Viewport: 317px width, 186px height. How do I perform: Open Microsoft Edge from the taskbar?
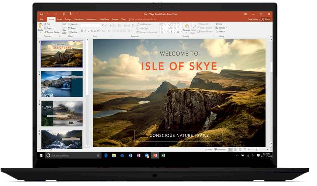point(106,155)
